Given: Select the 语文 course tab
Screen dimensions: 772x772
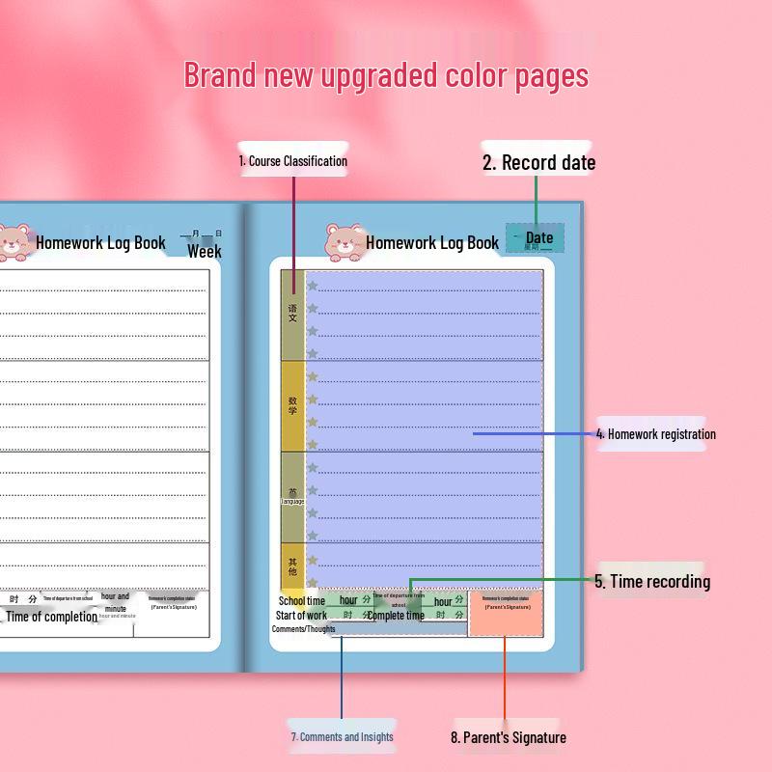Looking at the screenshot, I should point(292,316).
